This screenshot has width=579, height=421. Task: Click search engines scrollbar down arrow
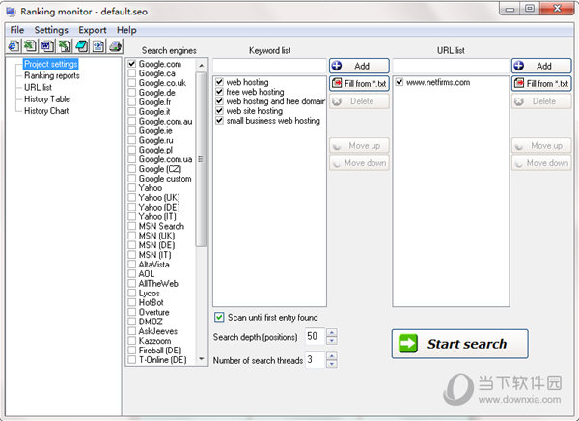(x=202, y=359)
